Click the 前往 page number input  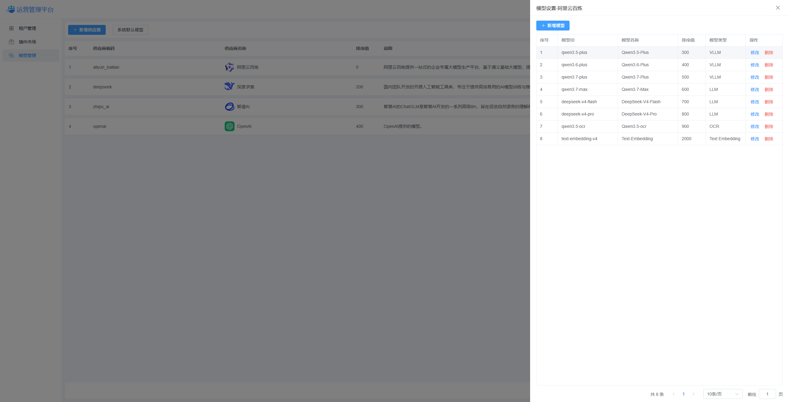pos(767,394)
